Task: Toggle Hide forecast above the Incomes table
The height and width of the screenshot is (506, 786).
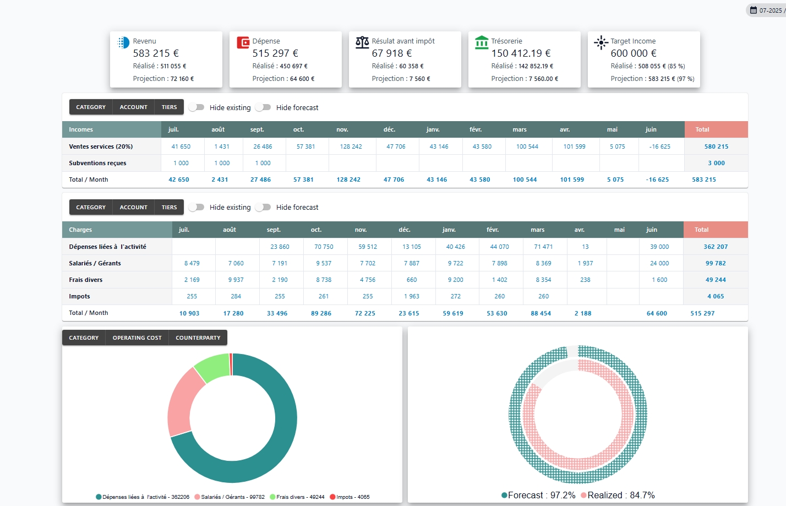Action: click(x=263, y=107)
